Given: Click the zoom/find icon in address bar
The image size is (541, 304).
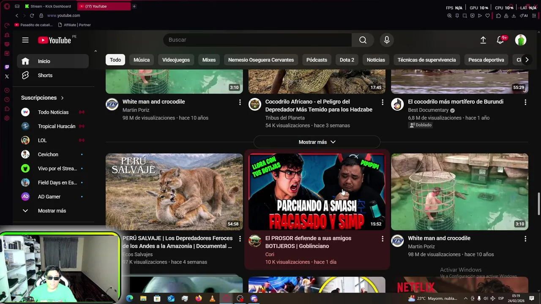Looking at the screenshot, I should 449,16.
